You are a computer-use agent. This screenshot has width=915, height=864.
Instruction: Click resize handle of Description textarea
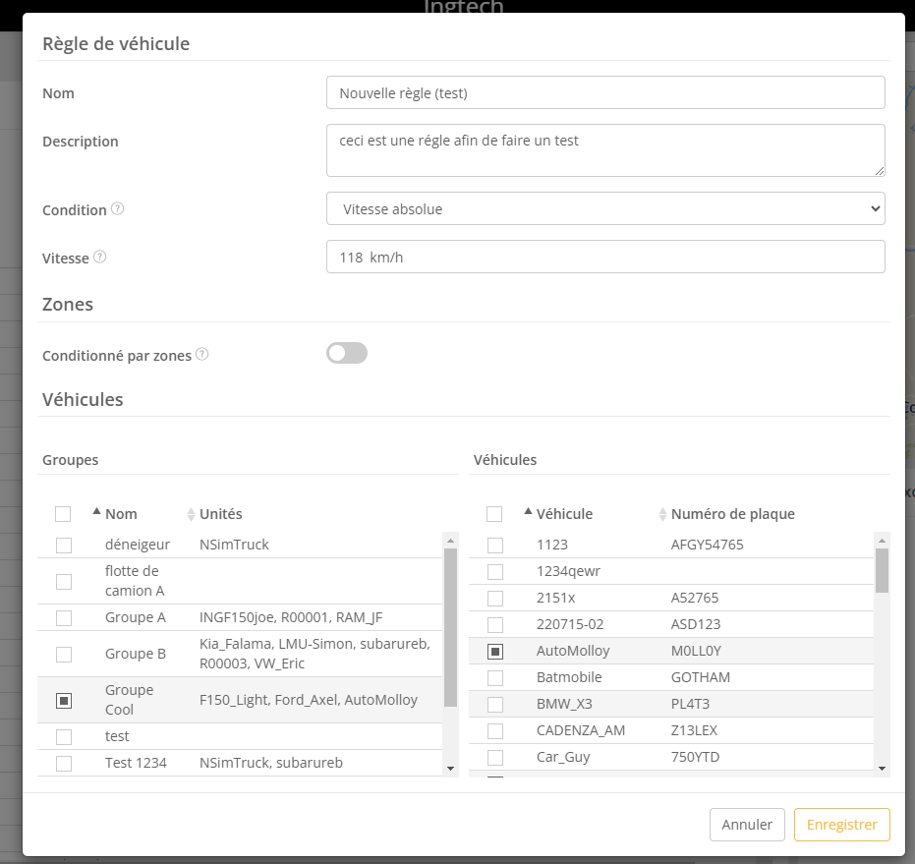pyautogui.click(x=880, y=170)
